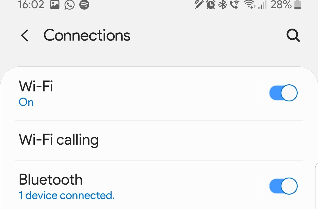Tap the Wi-Fi signal status icon
318x209 pixels.
point(250,5)
